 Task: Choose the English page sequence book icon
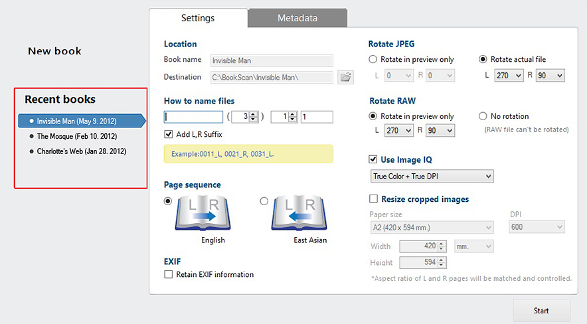tap(203, 212)
